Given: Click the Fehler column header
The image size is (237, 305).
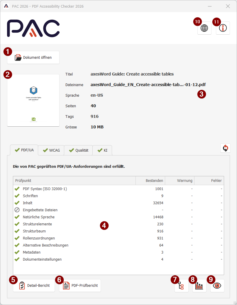Looking at the screenshot, I should [216, 180].
